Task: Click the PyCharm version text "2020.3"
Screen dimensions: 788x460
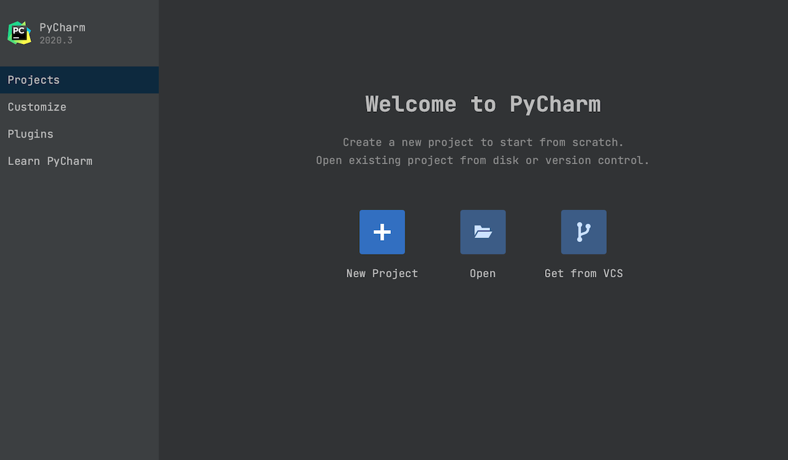Action: tap(56, 40)
